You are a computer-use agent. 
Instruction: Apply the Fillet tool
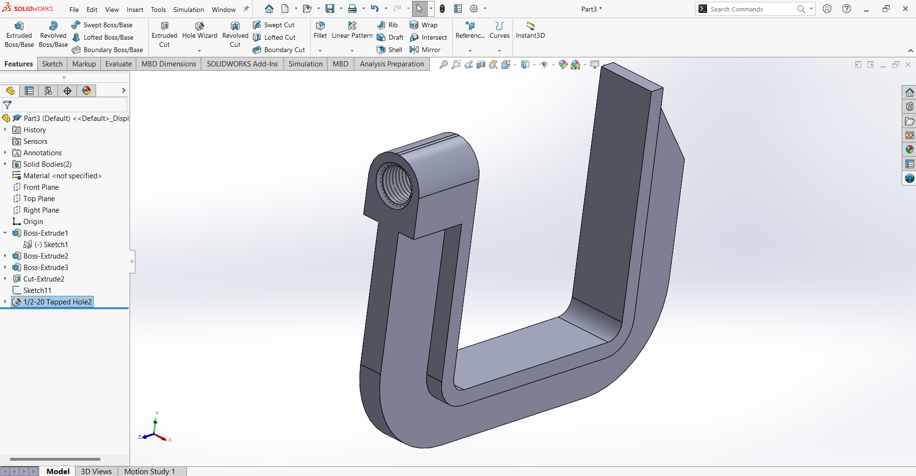click(320, 31)
